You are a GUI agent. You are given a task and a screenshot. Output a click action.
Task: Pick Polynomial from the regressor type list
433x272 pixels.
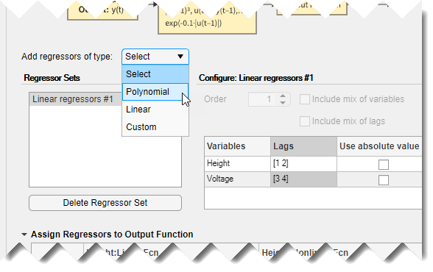(155, 91)
